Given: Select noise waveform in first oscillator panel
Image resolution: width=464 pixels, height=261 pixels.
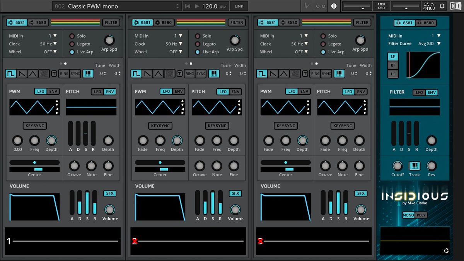Looking at the screenshot, I should click(x=44, y=73).
